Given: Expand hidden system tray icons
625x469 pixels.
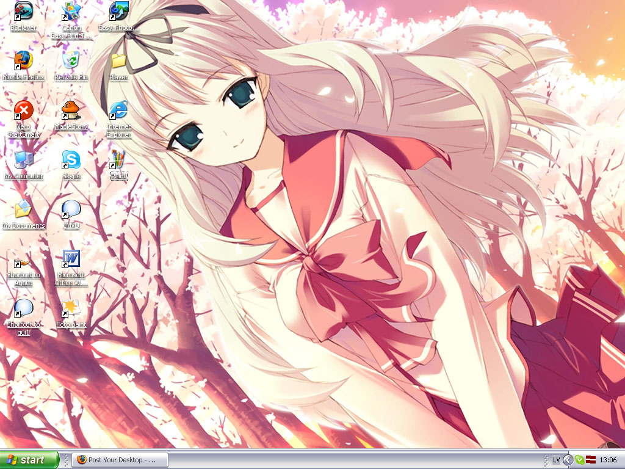Looking at the screenshot, I should (x=568, y=460).
